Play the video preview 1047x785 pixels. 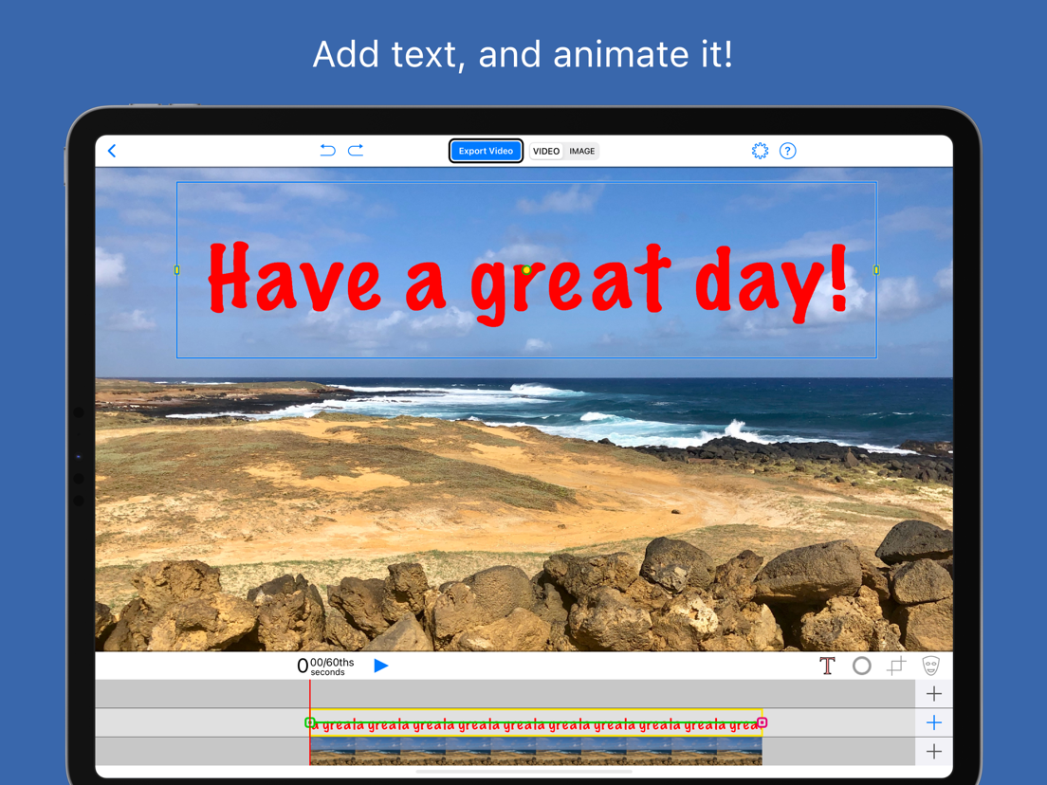[x=380, y=666]
